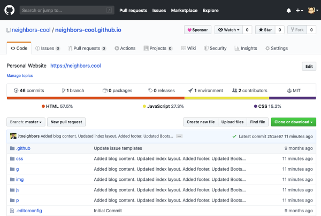The image size is (321, 216).
Task: Switch to the Projects tab
Action: pyautogui.click(x=158, y=49)
